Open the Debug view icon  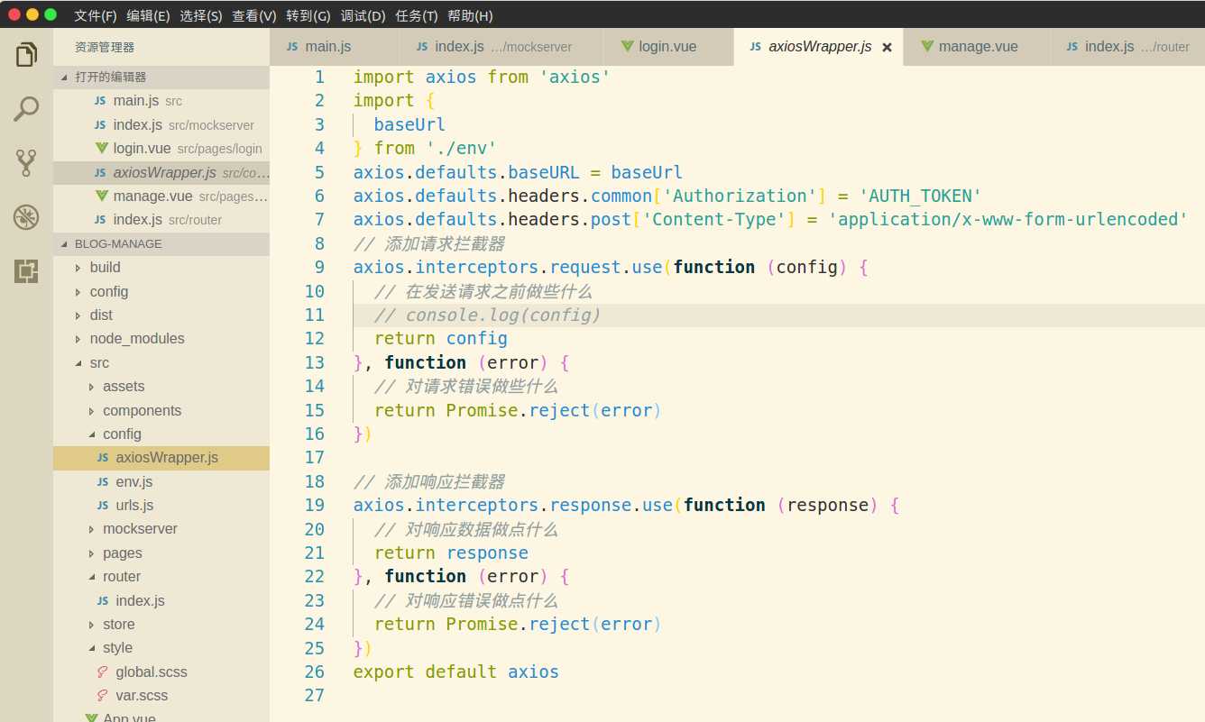pyautogui.click(x=26, y=217)
